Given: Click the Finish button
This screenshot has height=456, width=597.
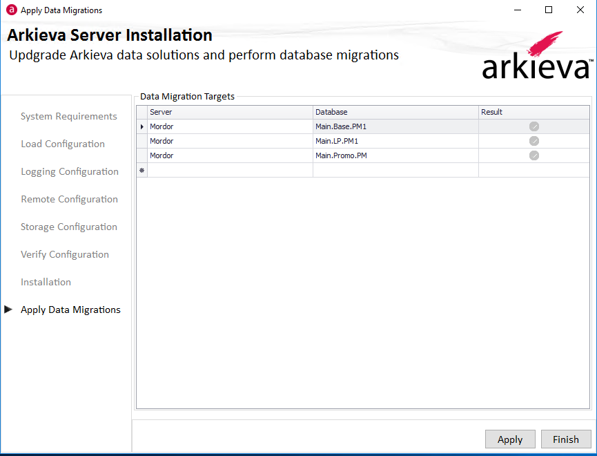Looking at the screenshot, I should click(x=566, y=439).
